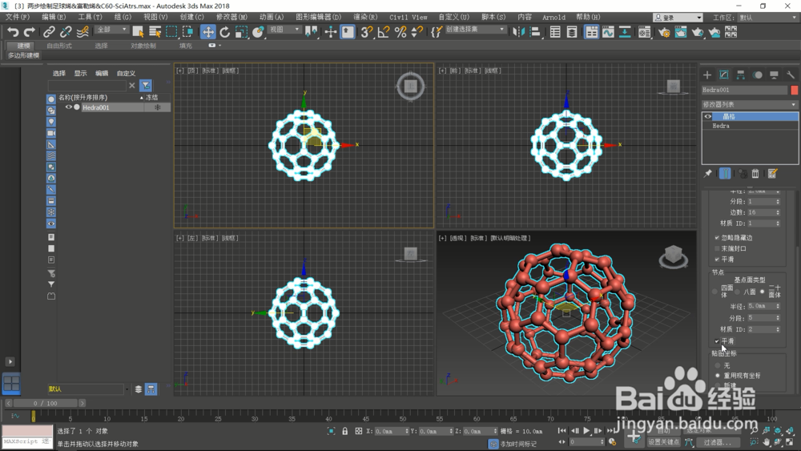Image resolution: width=801 pixels, height=451 pixels.
Task: Click the Undo arrow icon
Action: (x=13, y=32)
